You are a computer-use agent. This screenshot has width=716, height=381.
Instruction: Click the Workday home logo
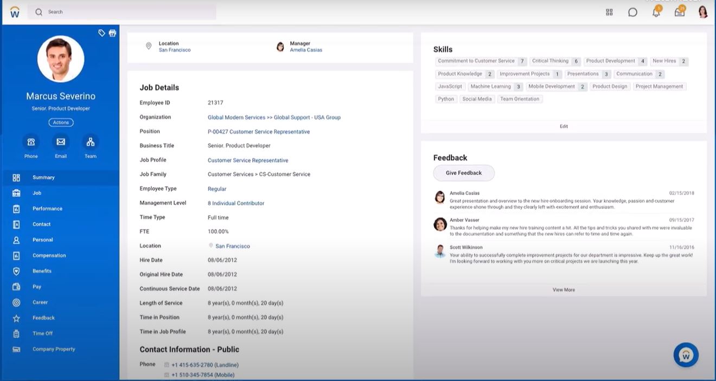coord(15,12)
